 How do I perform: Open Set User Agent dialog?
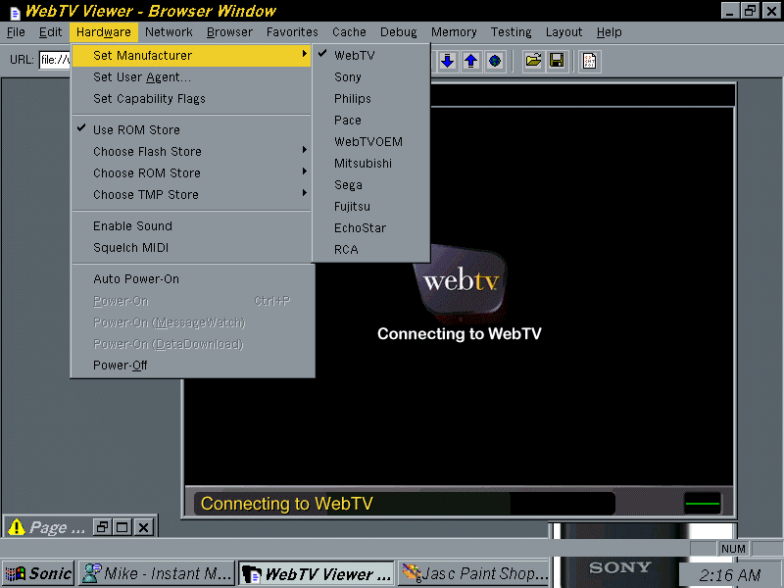(142, 76)
